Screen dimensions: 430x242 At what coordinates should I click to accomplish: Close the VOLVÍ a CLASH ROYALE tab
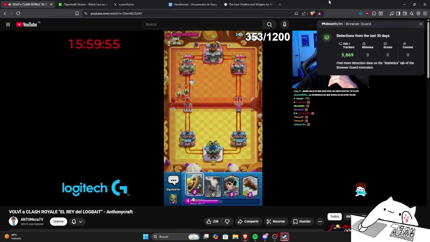click(51, 4)
